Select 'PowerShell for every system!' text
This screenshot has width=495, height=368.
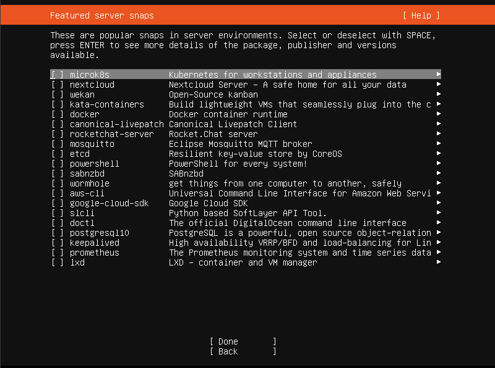pos(238,164)
